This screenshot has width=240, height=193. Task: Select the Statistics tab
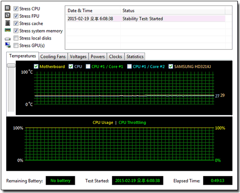tap(135, 56)
